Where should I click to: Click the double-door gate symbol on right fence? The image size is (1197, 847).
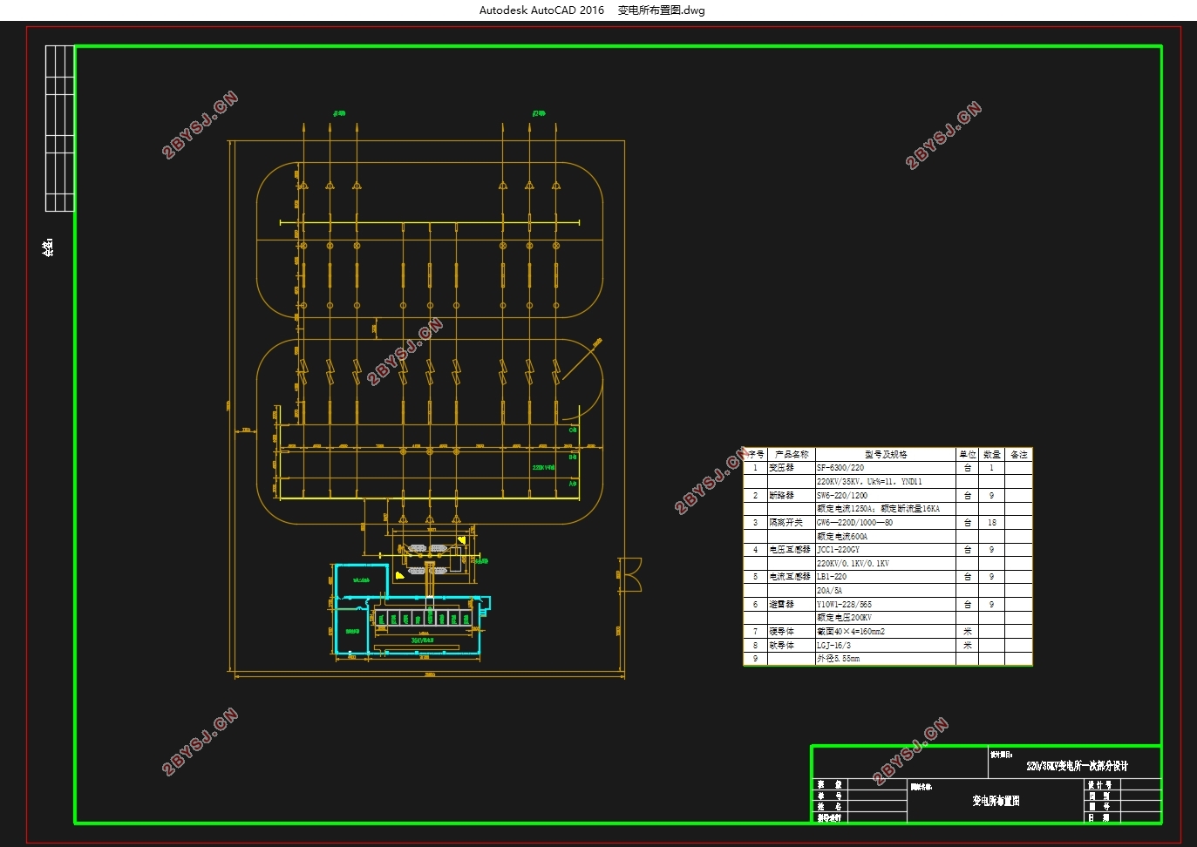[x=633, y=574]
